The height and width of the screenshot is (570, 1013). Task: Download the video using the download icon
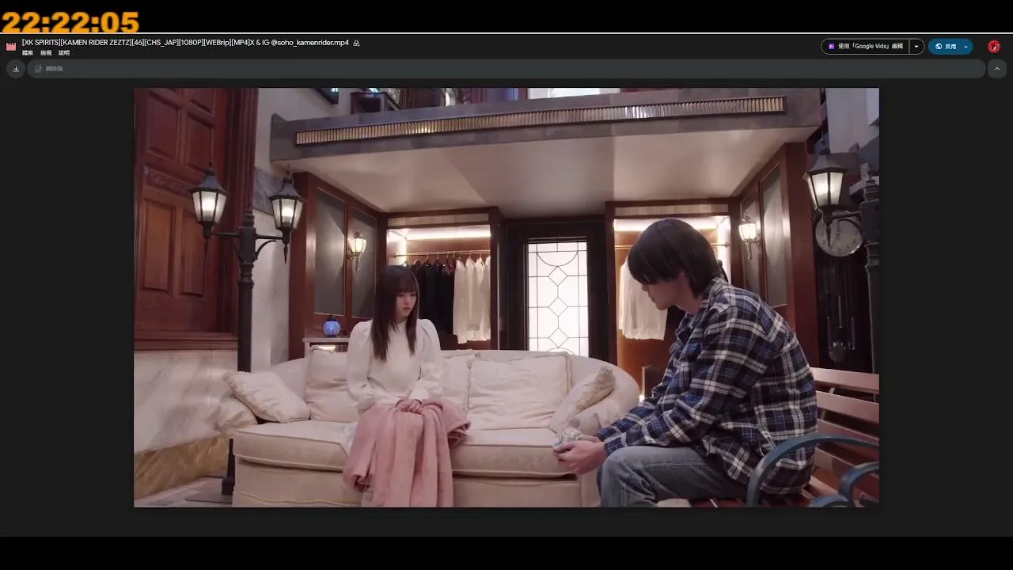(x=16, y=69)
